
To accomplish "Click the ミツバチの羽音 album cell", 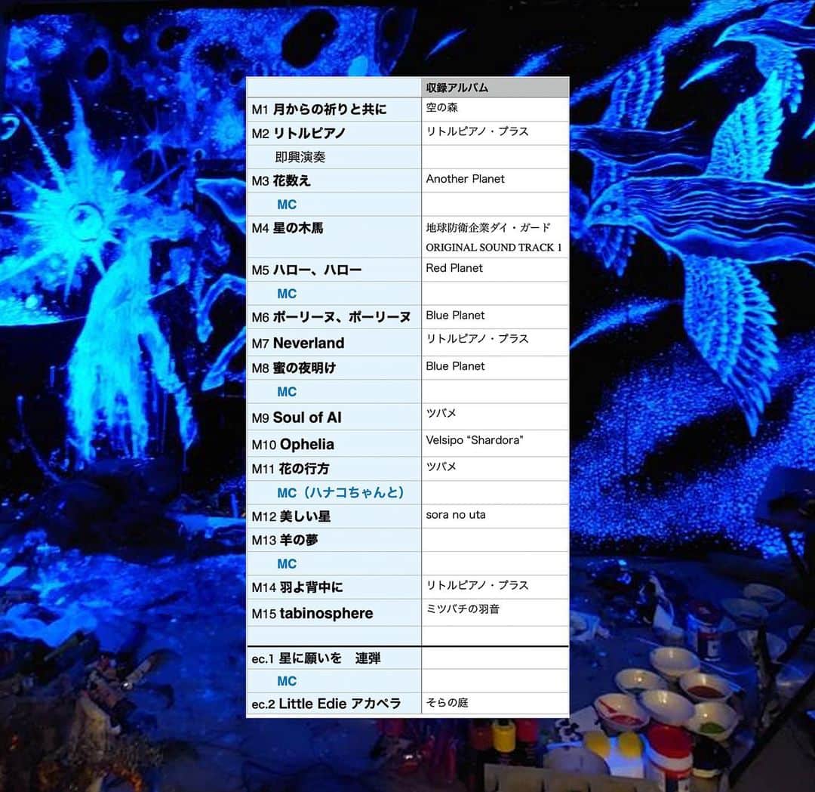I will click(495, 612).
